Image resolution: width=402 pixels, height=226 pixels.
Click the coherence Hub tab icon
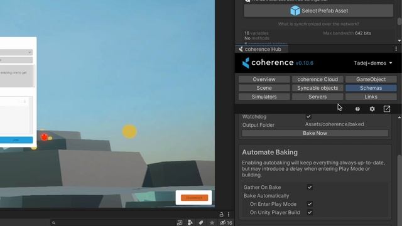click(x=241, y=49)
